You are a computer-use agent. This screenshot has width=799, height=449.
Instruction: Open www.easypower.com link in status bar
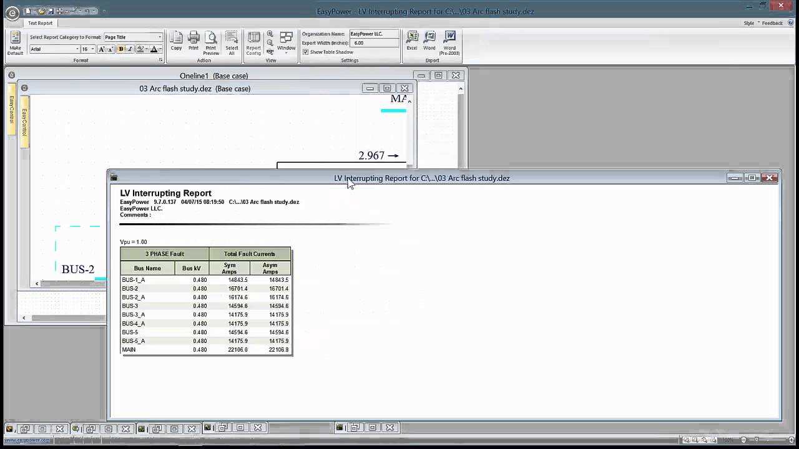pos(27,440)
